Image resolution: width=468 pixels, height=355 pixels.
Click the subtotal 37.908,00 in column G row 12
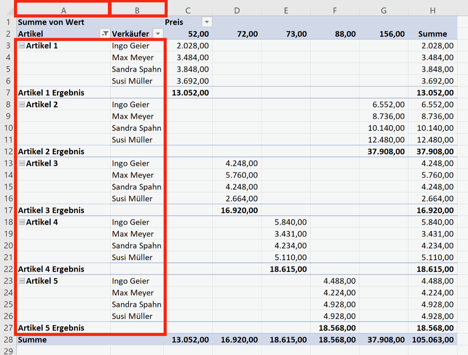tap(384, 151)
